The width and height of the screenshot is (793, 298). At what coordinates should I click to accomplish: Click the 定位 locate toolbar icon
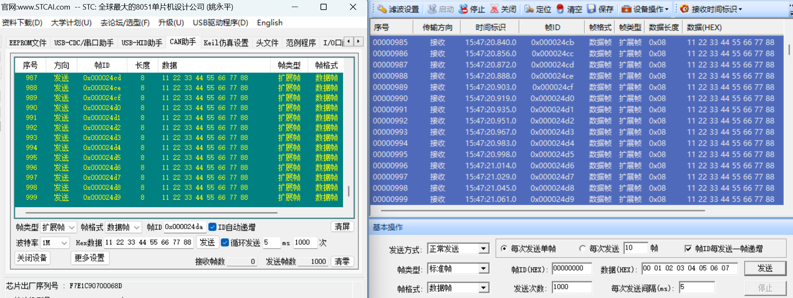[537, 9]
